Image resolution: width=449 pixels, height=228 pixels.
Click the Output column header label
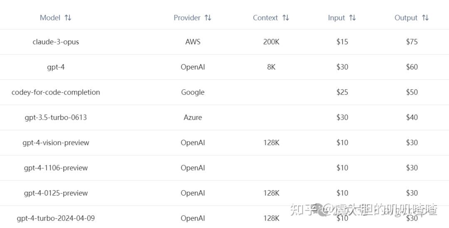click(406, 17)
